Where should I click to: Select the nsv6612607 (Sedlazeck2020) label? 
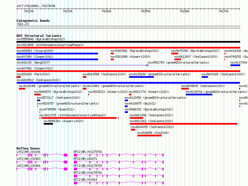click(196, 57)
